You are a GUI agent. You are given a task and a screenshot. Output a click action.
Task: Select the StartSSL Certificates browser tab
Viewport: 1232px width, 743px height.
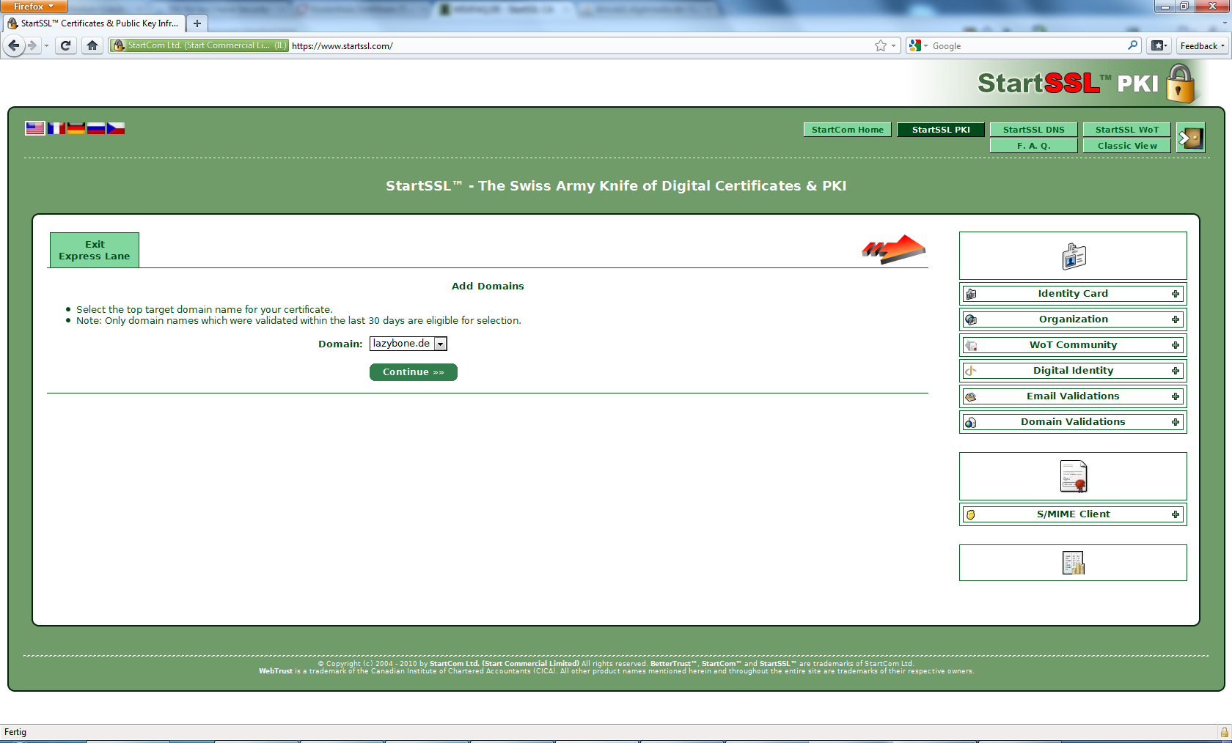point(94,23)
